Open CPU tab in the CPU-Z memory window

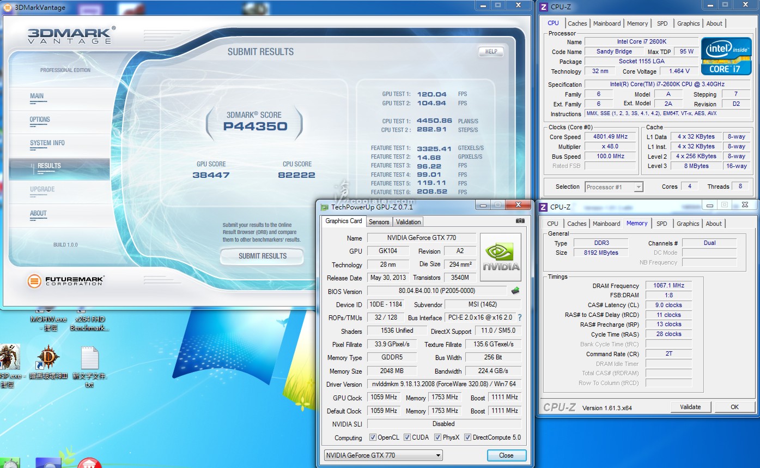point(552,224)
